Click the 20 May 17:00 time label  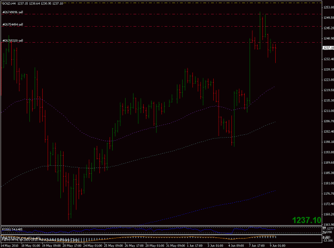pos(72,246)
